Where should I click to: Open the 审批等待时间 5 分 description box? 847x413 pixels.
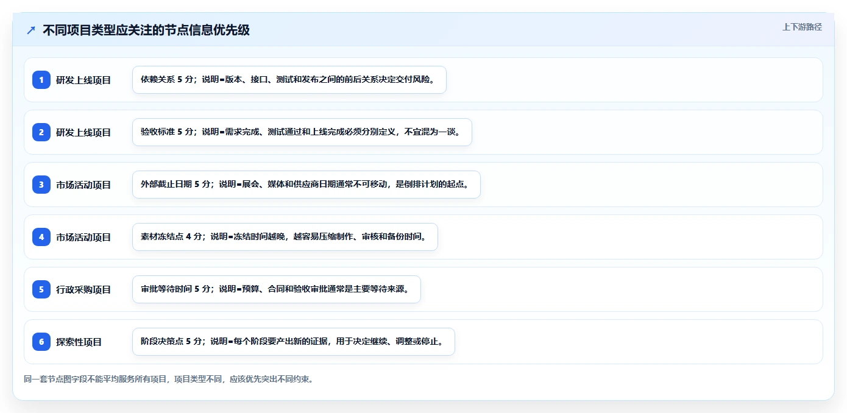(x=277, y=289)
